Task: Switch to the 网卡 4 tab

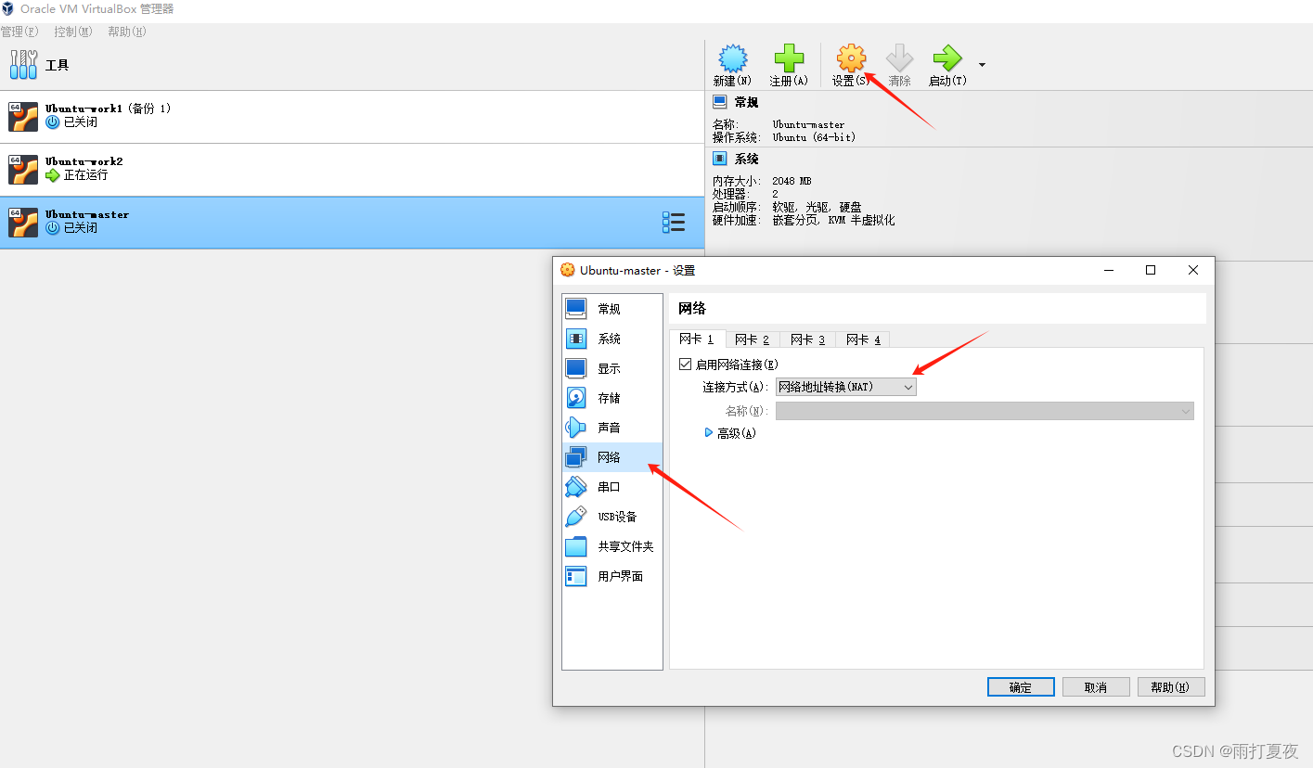Action: pos(863,340)
